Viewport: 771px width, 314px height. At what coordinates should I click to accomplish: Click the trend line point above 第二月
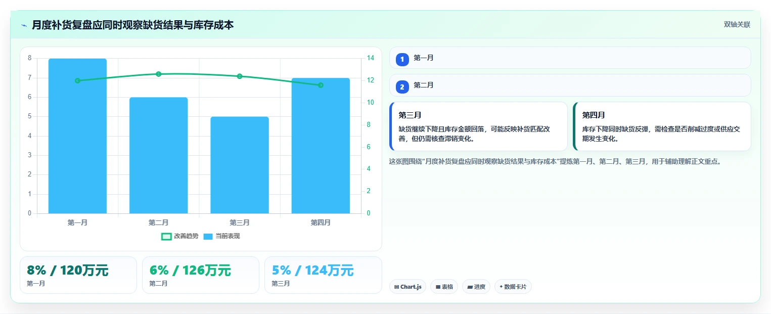tap(158, 74)
